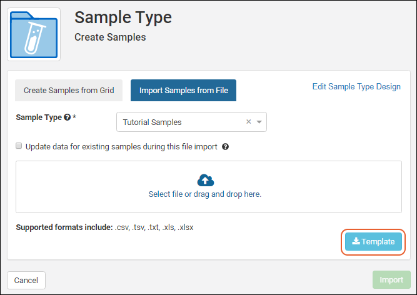This screenshot has width=417, height=295.
Task: Click the help icon beside update data option
Action: pos(225,147)
